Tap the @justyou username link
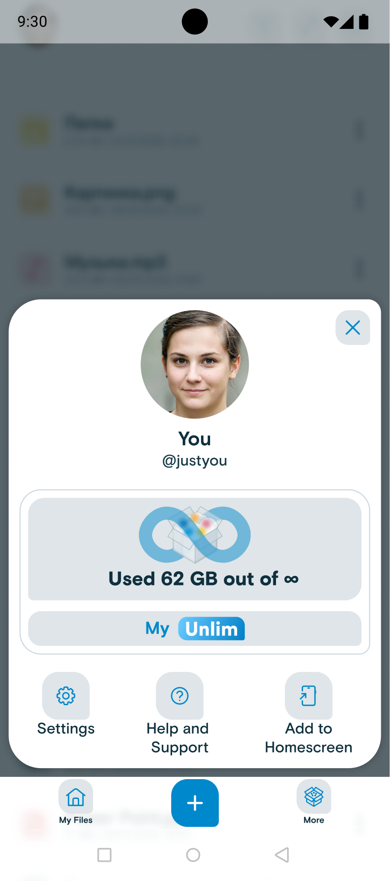Image resolution: width=390 pixels, height=881 pixels. click(195, 460)
